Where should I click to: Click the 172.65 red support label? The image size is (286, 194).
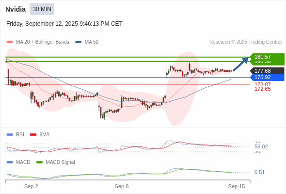point(263,89)
